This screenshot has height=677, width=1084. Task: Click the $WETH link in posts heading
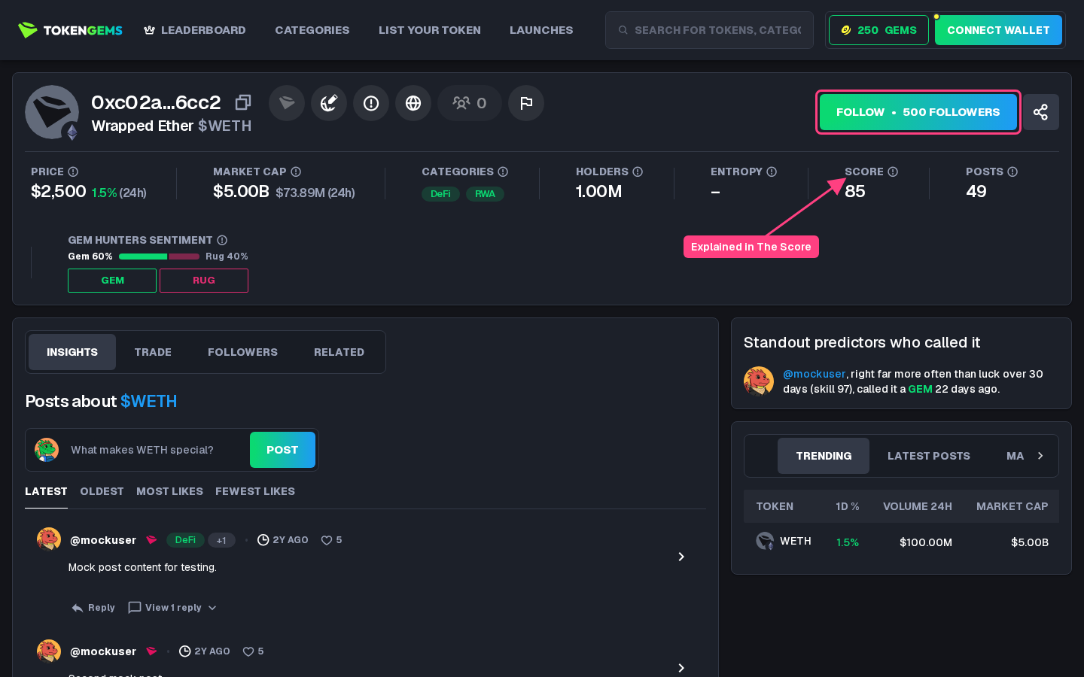click(x=148, y=402)
